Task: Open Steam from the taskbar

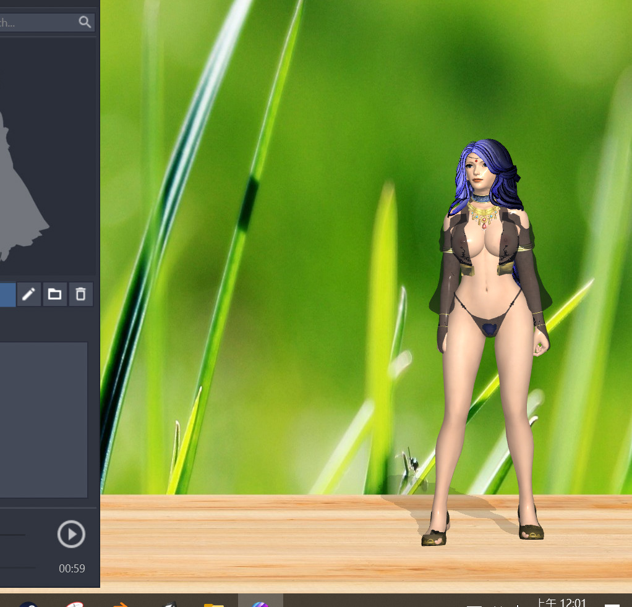Action: pyautogui.click(x=28, y=604)
